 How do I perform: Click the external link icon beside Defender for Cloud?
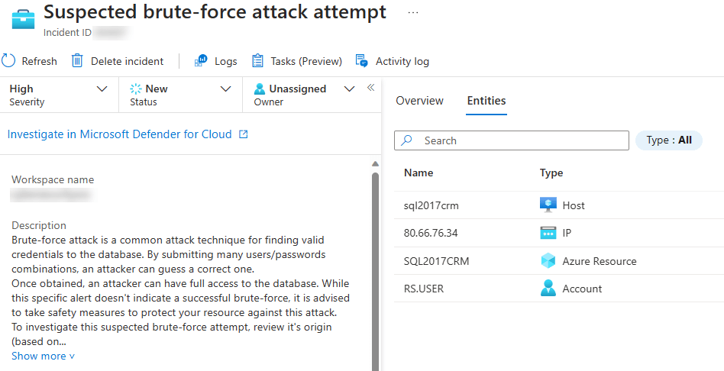click(x=244, y=134)
